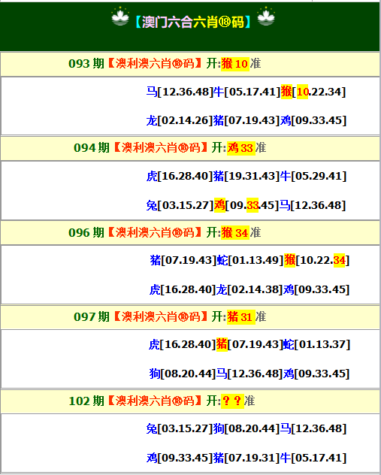Select the 096期 period label
Image resolution: width=381 pixels, height=475 pixels.
(x=86, y=233)
